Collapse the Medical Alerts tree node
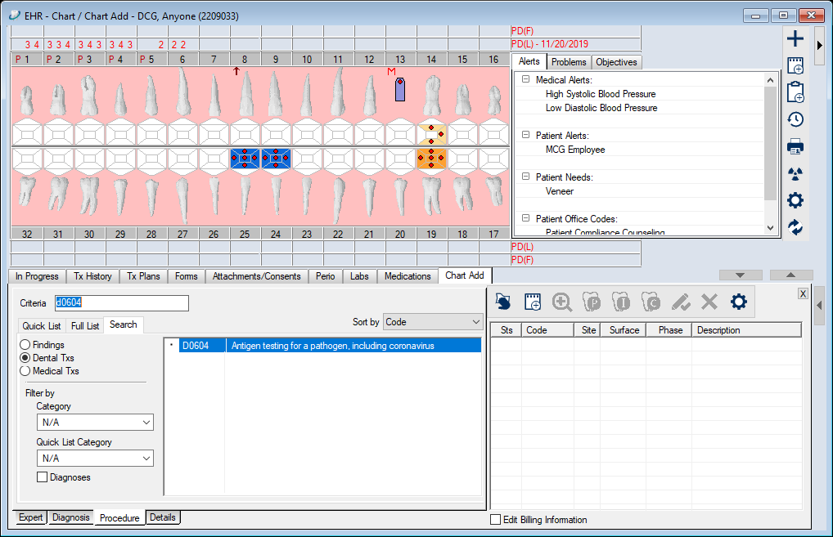Image resolution: width=833 pixels, height=537 pixels. click(525, 80)
